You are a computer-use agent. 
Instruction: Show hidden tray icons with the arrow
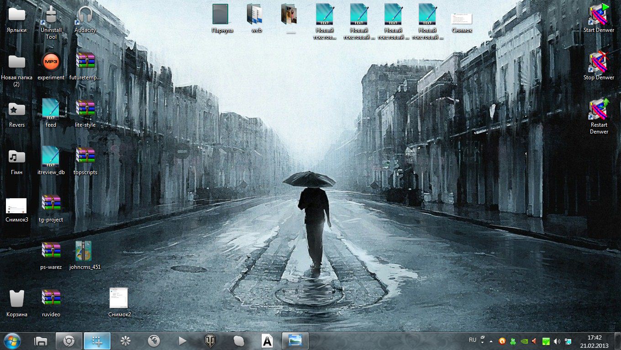pyautogui.click(x=491, y=341)
